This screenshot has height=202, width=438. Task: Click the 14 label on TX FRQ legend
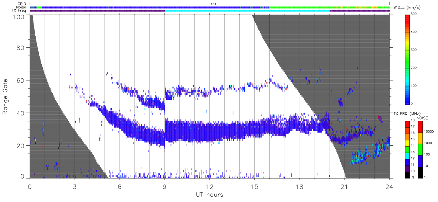412,145
